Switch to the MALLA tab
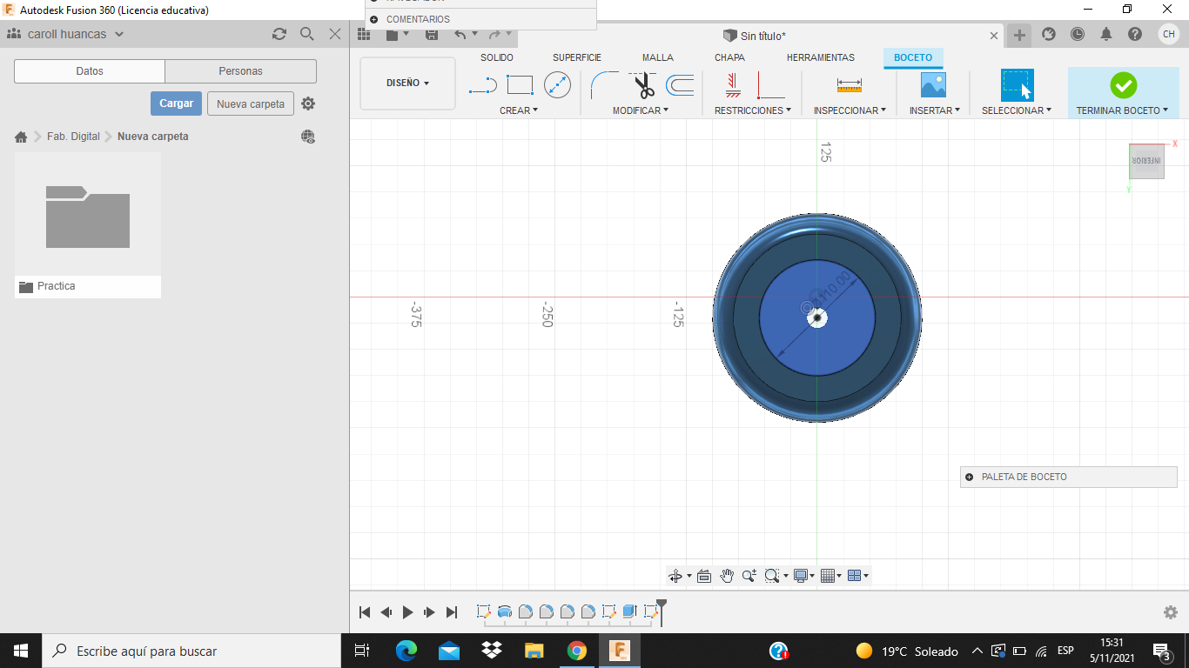1189x668 pixels. click(x=658, y=57)
